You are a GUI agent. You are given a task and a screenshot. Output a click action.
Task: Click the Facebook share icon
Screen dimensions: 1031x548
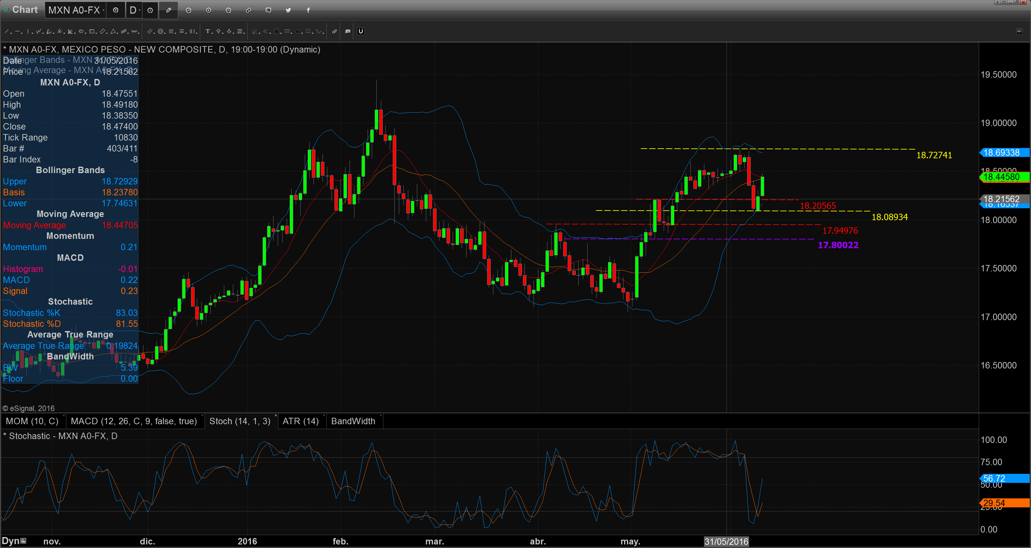[x=308, y=10]
